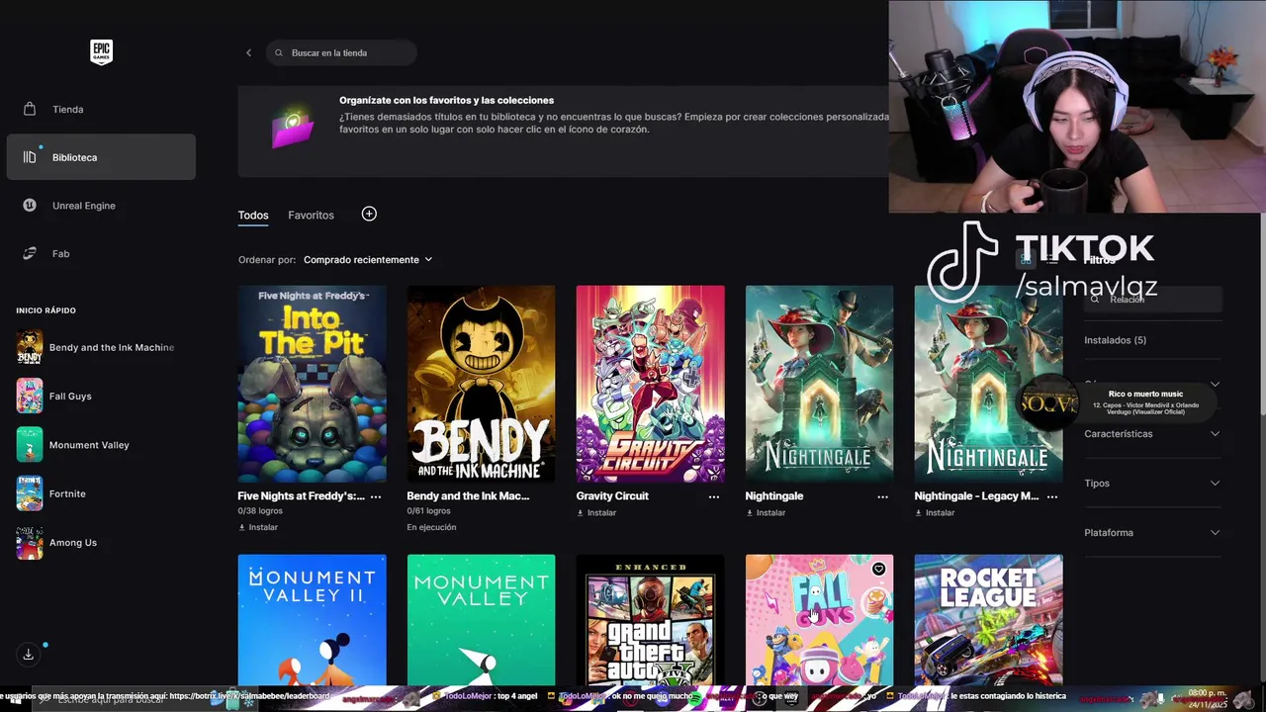This screenshot has height=712, width=1266.
Task: Open the Monument Valley II cover
Action: click(x=312, y=620)
